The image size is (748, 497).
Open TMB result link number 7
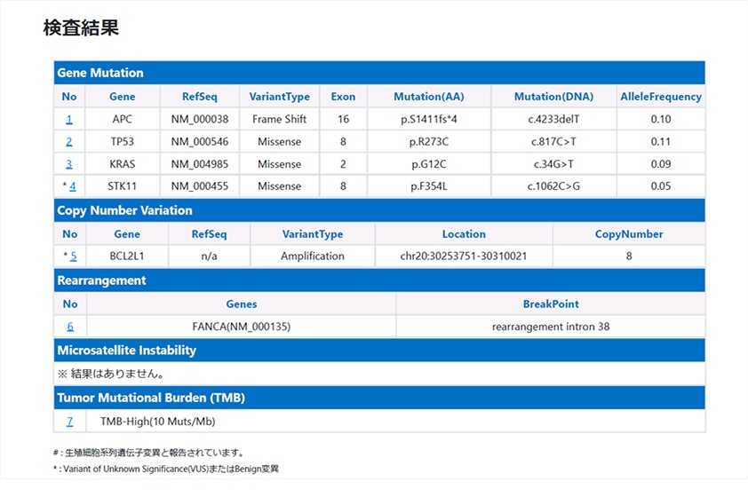coord(70,422)
